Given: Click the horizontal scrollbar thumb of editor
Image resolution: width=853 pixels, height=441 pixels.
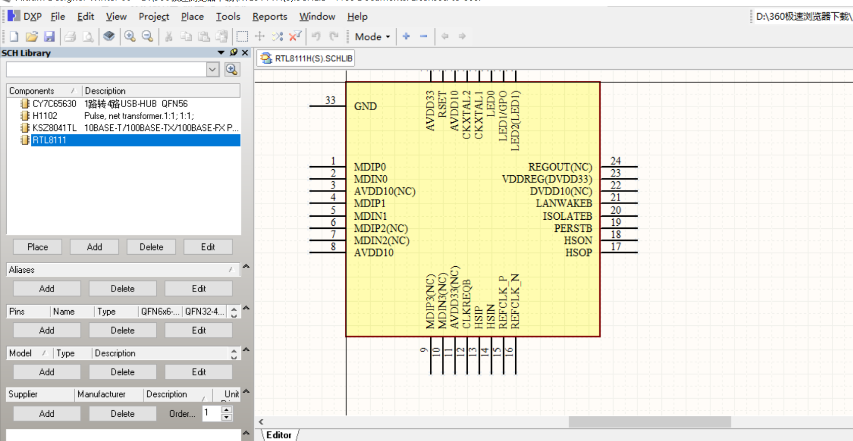Looking at the screenshot, I should tap(650, 422).
